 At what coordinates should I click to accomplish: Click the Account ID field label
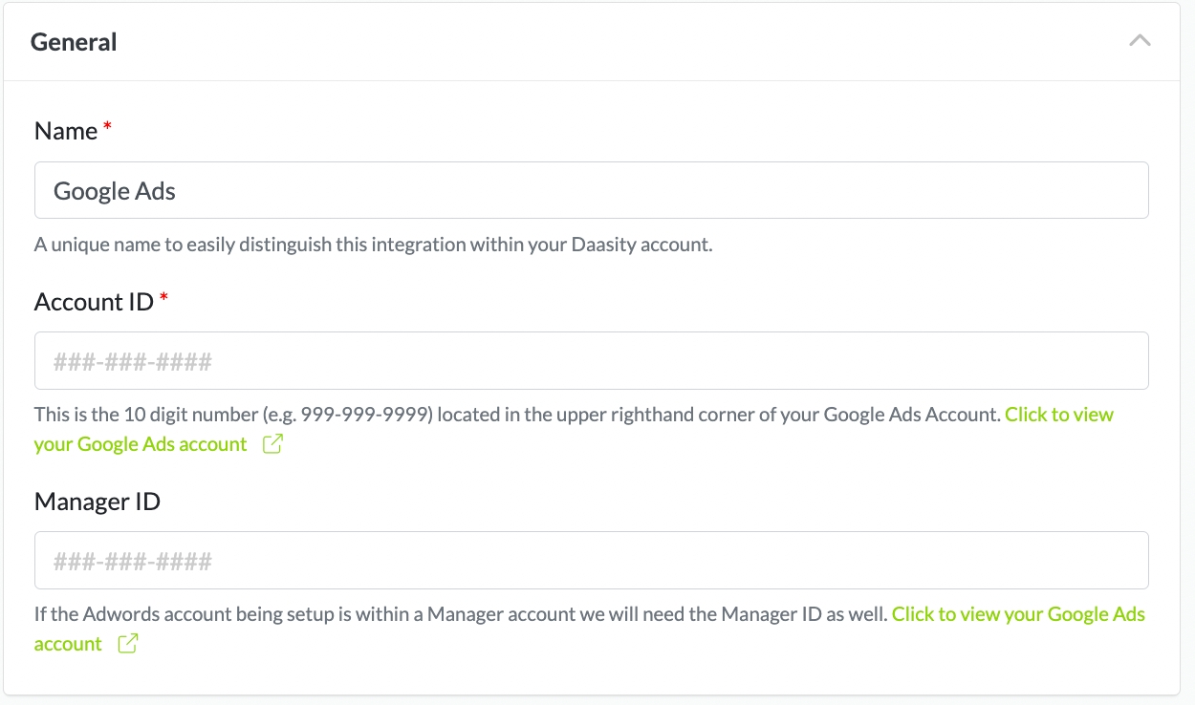94,302
